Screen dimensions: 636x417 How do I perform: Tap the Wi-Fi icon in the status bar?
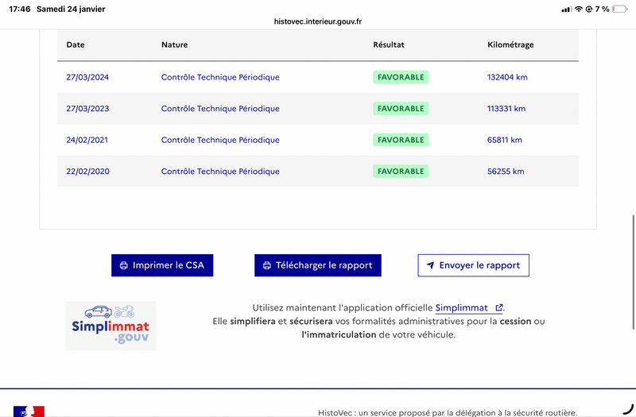(579, 9)
